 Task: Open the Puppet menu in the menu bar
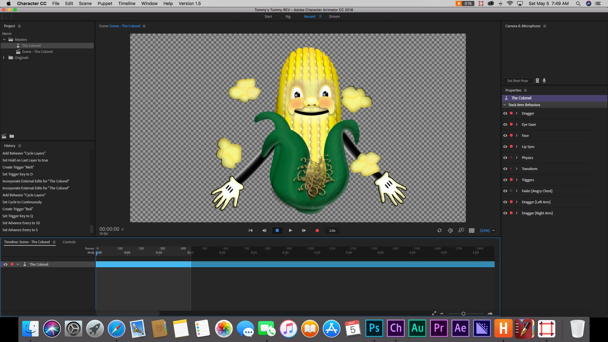pyautogui.click(x=105, y=3)
